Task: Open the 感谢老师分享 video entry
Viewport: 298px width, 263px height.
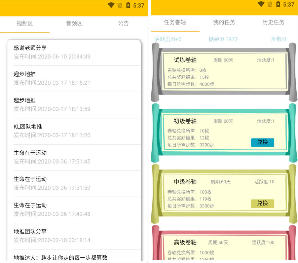Action: [x=74, y=52]
